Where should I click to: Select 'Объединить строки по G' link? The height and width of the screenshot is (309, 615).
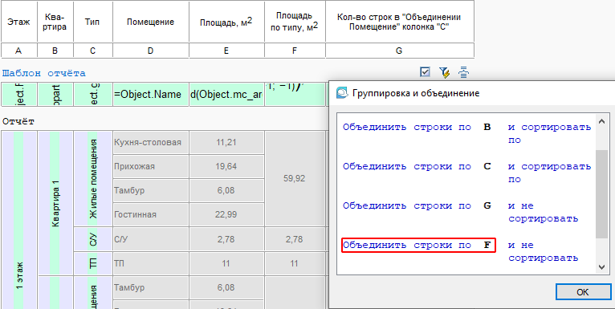pos(417,205)
